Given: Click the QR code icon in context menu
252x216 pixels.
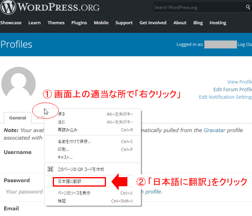Looking at the screenshot, I should pos(50,169).
